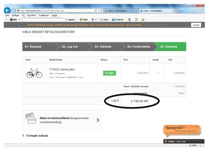
Task: Click the forzacykler.dk URL address field
Action: (55, 11)
